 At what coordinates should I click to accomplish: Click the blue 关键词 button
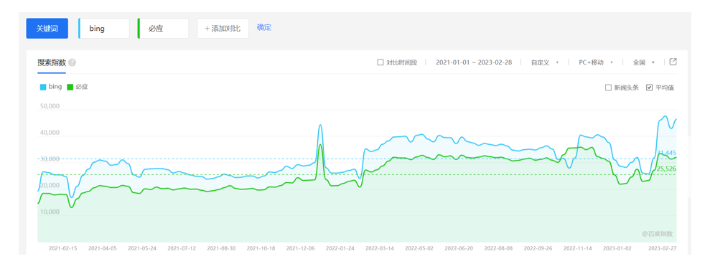coord(47,28)
